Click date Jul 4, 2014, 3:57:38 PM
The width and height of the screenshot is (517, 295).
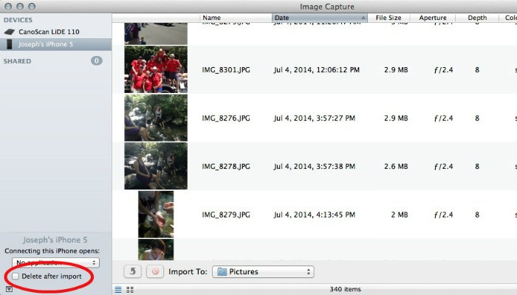314,166
